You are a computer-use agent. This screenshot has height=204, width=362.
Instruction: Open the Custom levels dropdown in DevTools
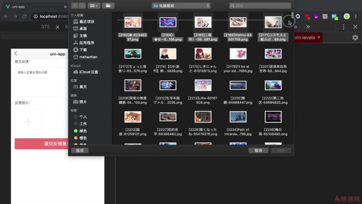click(x=307, y=38)
